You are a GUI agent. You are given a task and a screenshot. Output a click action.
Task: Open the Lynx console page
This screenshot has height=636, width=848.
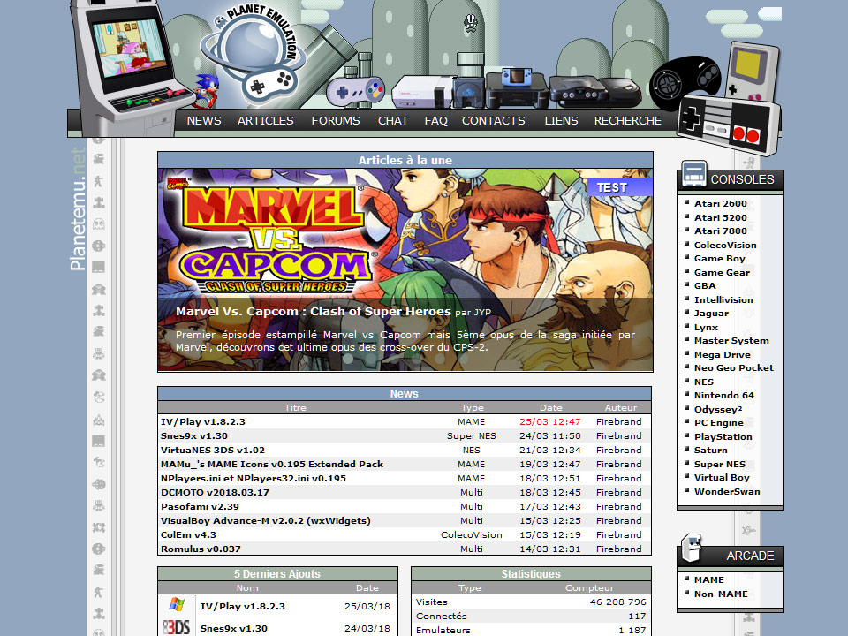(706, 327)
